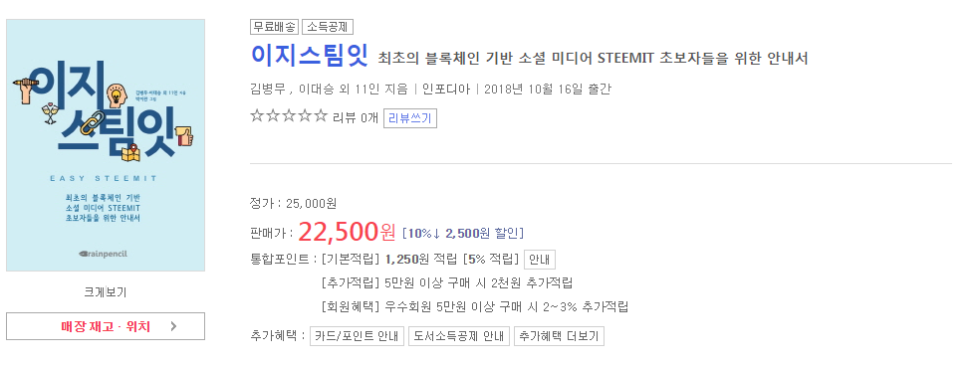Image resolution: width=973 pixels, height=367 pixels.
Task: Open 도서소득공제 안내
Action: [458, 336]
